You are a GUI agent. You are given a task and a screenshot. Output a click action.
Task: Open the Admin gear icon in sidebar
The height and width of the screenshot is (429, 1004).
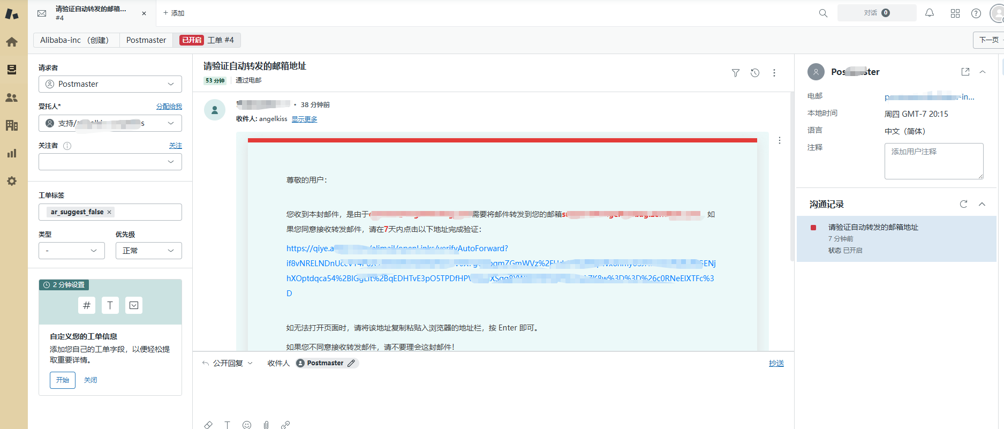coord(12,181)
